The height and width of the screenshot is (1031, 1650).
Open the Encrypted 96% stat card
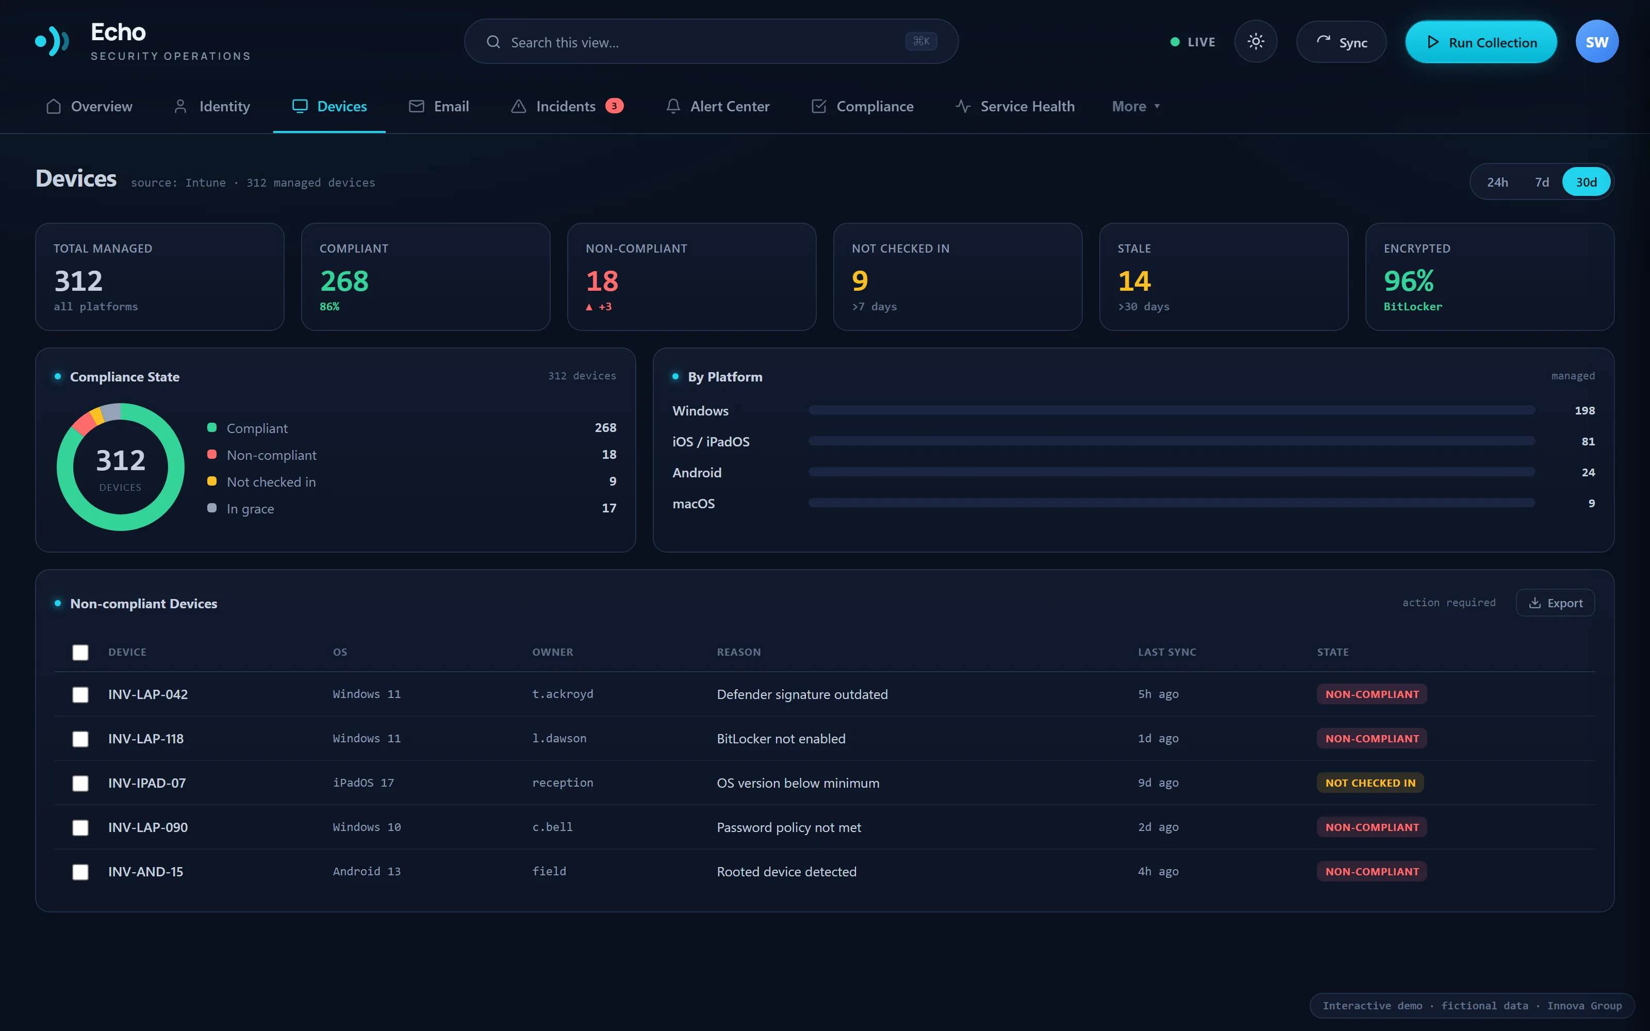click(x=1489, y=277)
